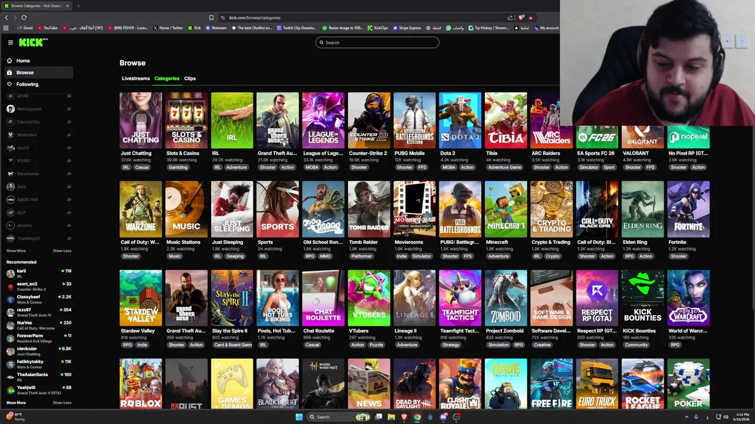This screenshot has width=755, height=424.
Task: Open the hamburger sidebar menu
Action: pyautogui.click(x=11, y=42)
